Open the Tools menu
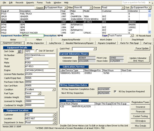 (48, 3)
